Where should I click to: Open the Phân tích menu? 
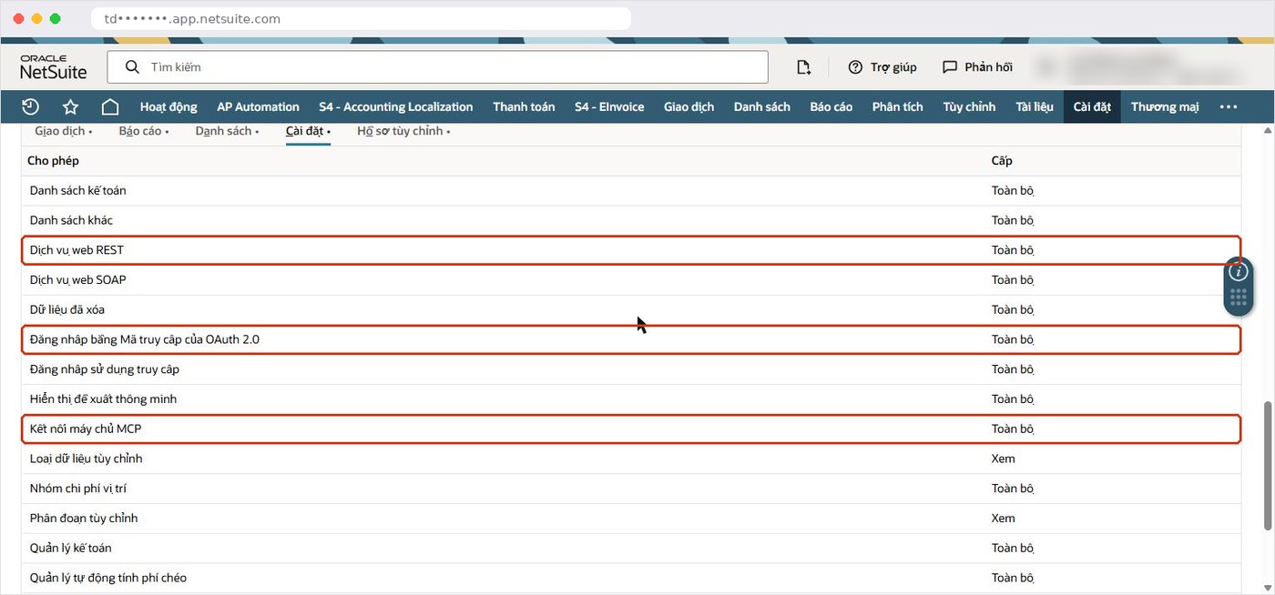[898, 106]
